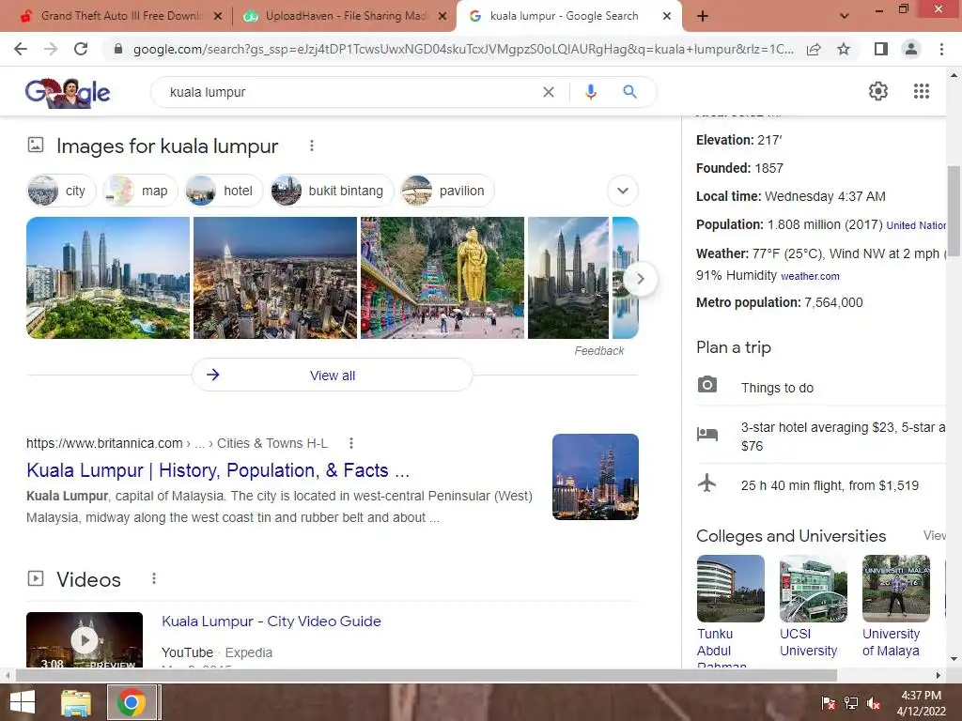Select the kuala lumpur Google Search tab
Screen dimensions: 962x721
564,16
